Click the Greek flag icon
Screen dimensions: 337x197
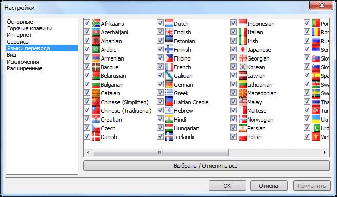pos(169,93)
